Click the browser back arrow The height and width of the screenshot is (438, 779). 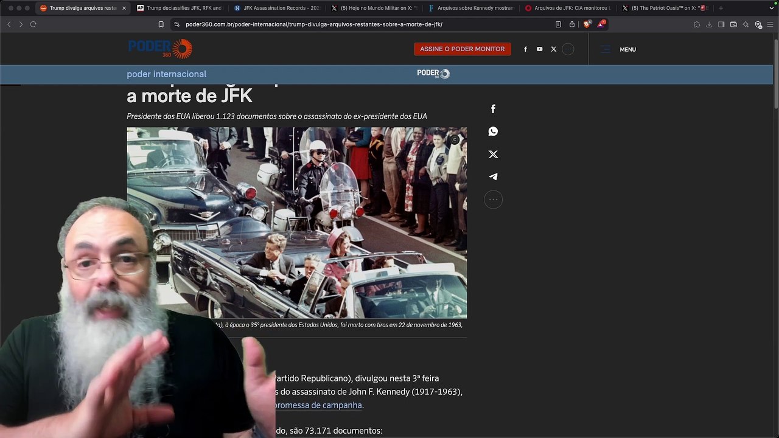click(x=9, y=24)
